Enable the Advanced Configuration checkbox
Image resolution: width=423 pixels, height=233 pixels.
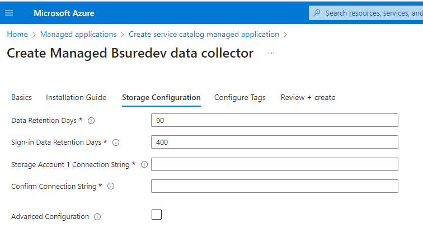tap(157, 215)
